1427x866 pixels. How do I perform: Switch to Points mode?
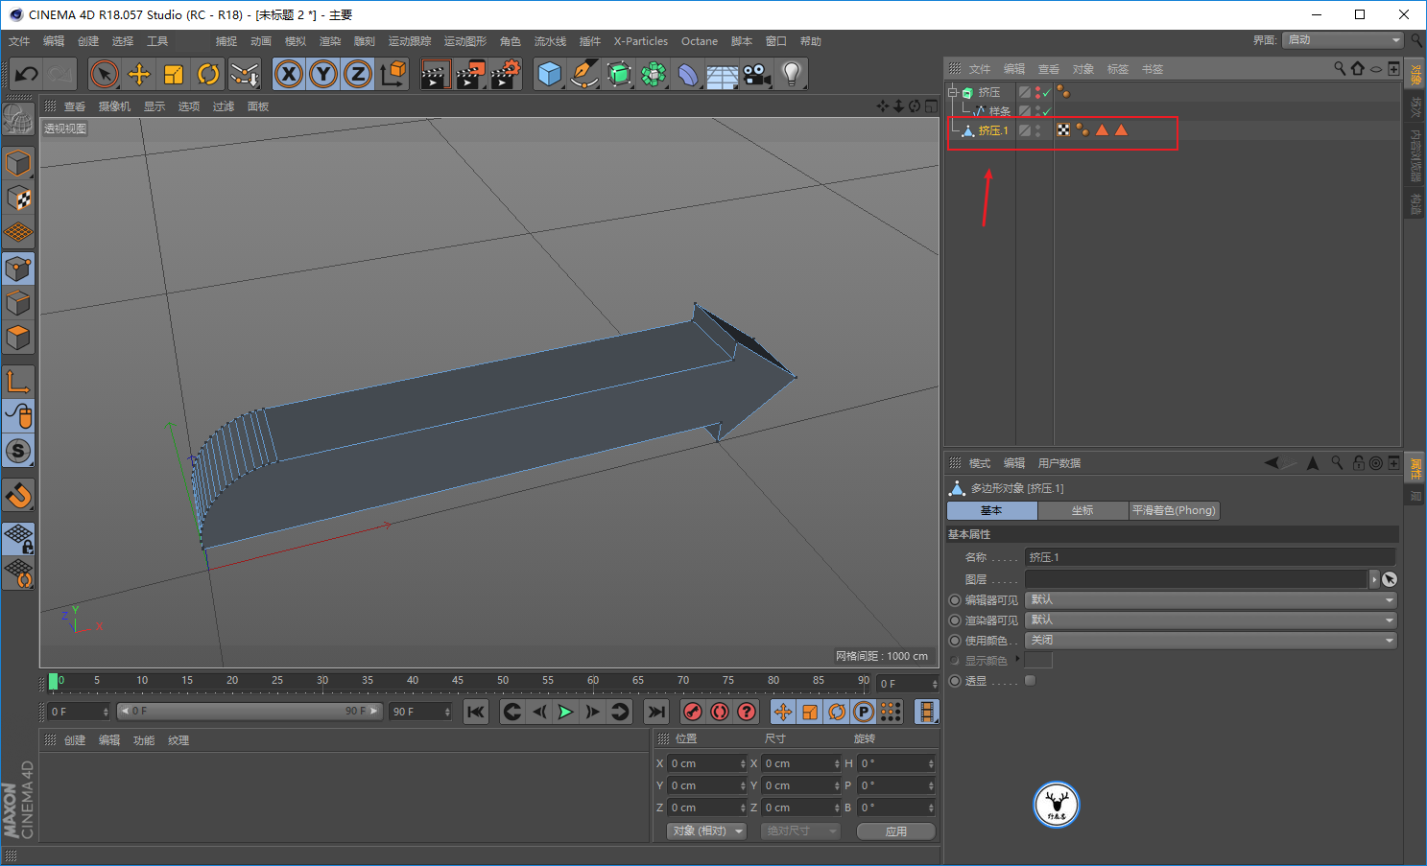point(18,269)
